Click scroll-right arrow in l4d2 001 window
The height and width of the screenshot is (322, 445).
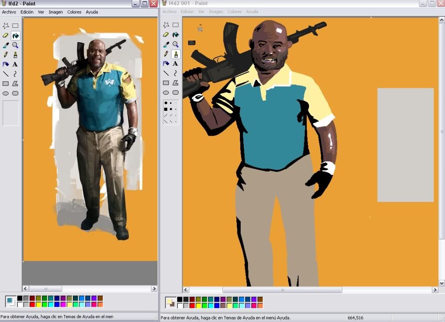[x=435, y=290]
